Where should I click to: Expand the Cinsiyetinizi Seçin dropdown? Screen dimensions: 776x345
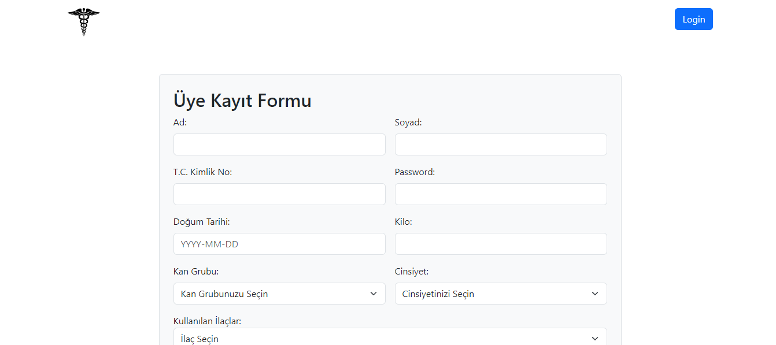coord(501,294)
